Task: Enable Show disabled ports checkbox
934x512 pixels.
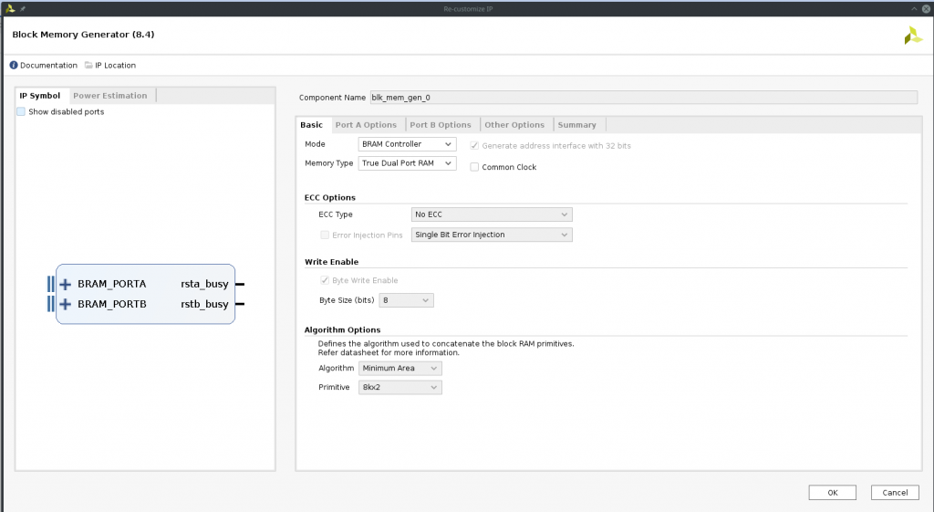Action: (21, 111)
